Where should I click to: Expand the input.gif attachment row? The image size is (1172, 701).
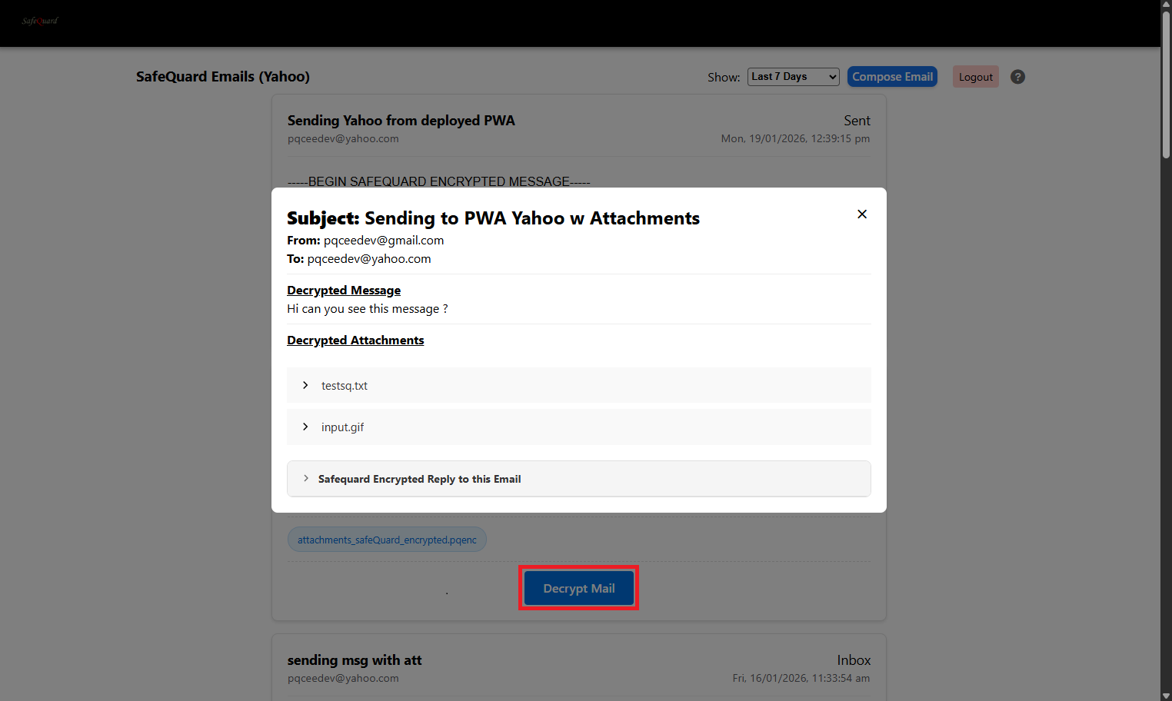tap(342, 427)
